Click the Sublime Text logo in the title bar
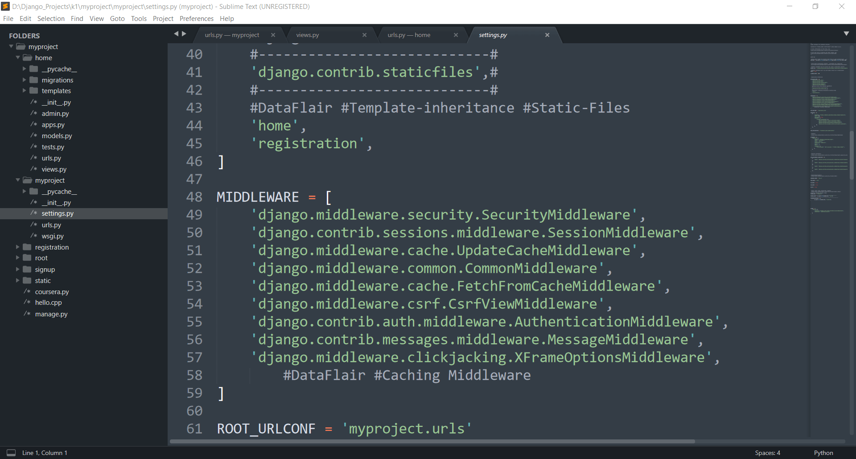Image resolution: width=856 pixels, height=459 pixels. pos(5,6)
